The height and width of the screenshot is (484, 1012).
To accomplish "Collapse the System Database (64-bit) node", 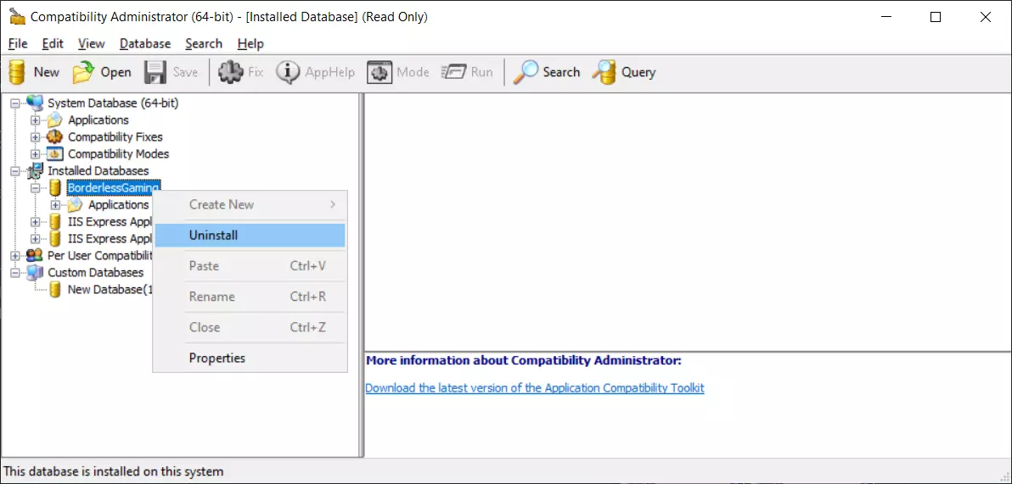I will tap(14, 103).
